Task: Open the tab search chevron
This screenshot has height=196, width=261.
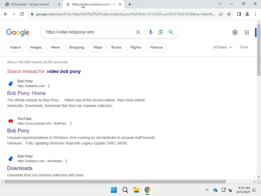Action: click(x=220, y=4)
